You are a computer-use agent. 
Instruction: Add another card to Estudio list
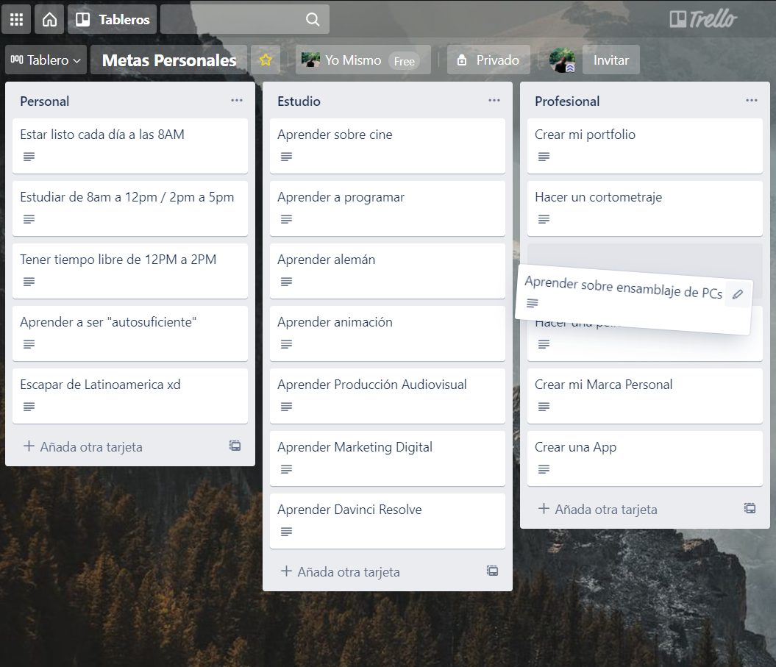coord(341,571)
